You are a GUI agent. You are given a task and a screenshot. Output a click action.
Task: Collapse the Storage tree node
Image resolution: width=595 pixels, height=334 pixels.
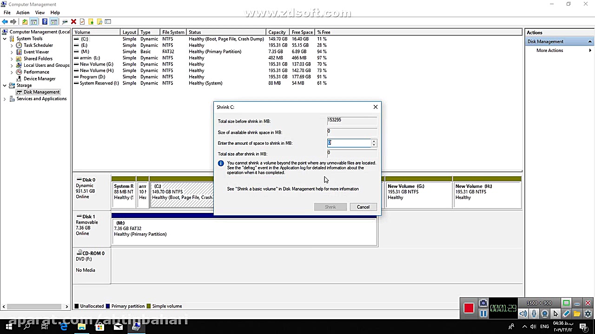[5, 85]
